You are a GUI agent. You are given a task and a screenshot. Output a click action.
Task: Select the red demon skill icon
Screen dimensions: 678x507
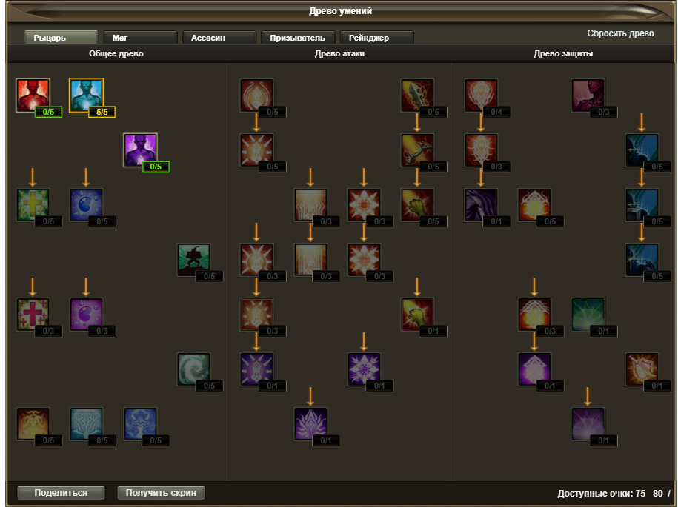[x=33, y=95]
